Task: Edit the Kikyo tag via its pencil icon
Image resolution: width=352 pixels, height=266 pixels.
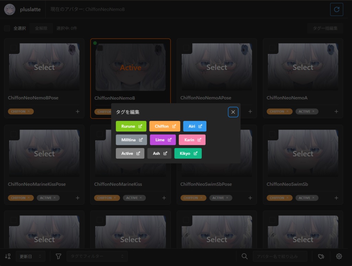Action: coord(196,153)
